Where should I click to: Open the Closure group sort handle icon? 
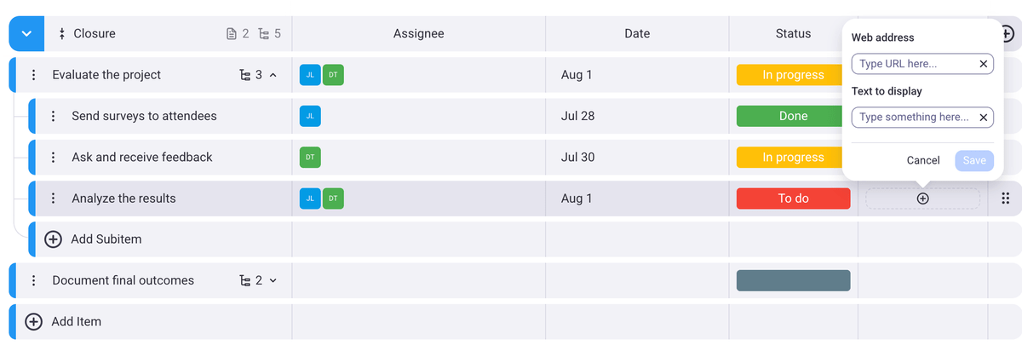pyautogui.click(x=61, y=34)
